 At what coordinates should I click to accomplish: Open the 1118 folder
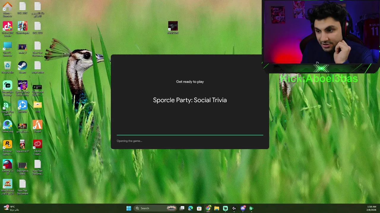click(37, 106)
